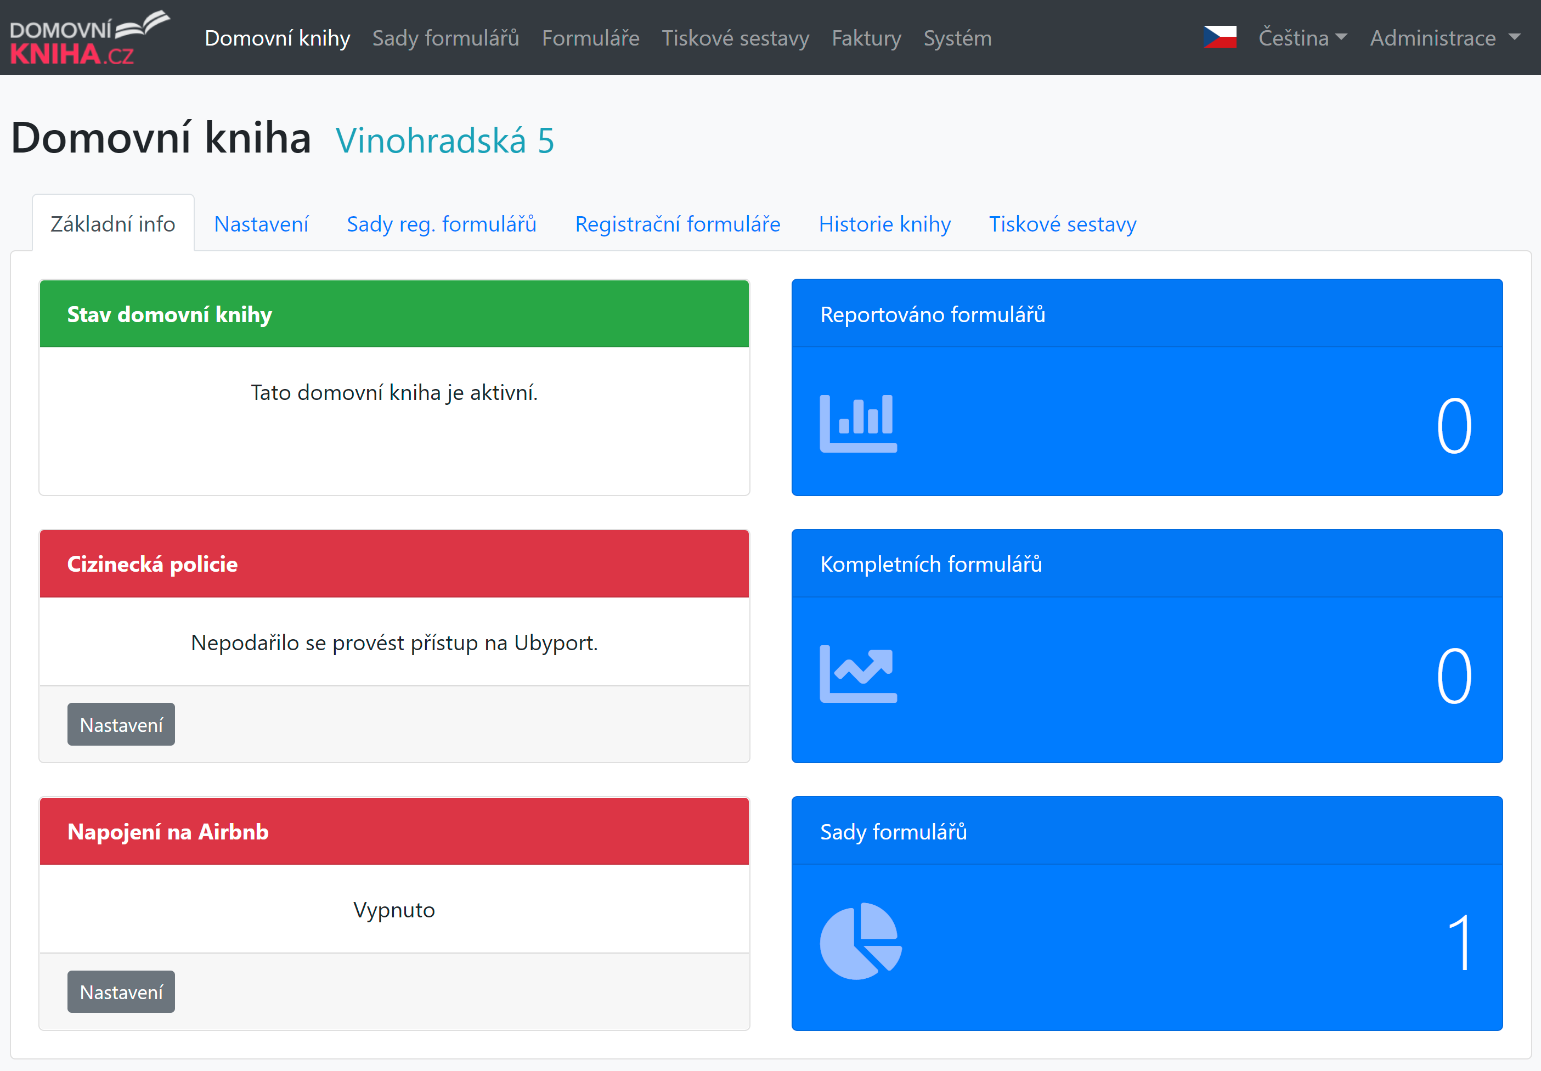Click the Kompletních formulářů card title

pos(931,563)
